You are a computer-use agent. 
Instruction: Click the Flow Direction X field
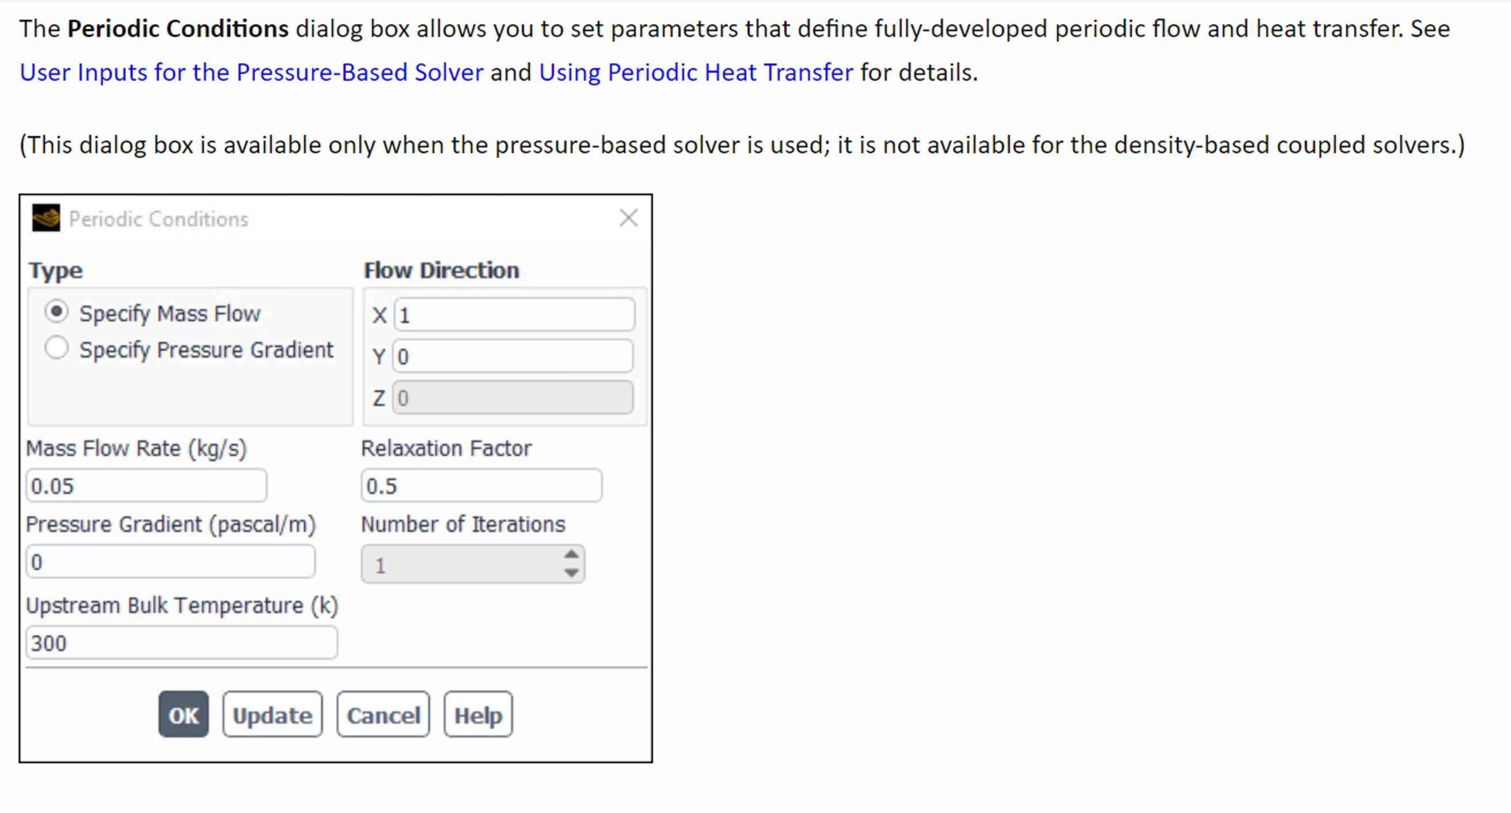pos(514,315)
